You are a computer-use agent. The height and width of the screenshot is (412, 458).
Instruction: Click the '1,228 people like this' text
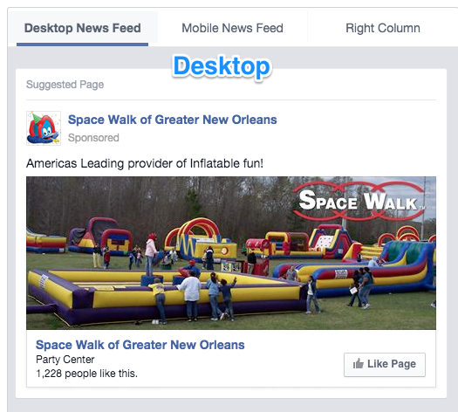86,374
